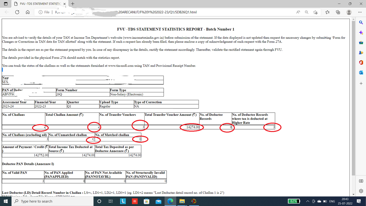
Task: Open Edge Settings and more ellipsis menu
Action: [x=360, y=12]
